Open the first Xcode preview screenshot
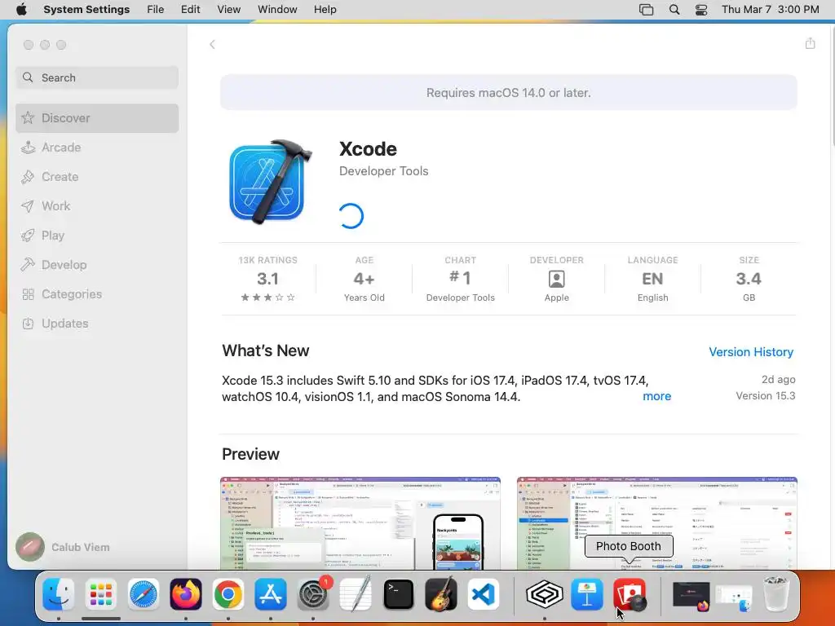Viewport: 835px width, 626px height. click(360, 523)
